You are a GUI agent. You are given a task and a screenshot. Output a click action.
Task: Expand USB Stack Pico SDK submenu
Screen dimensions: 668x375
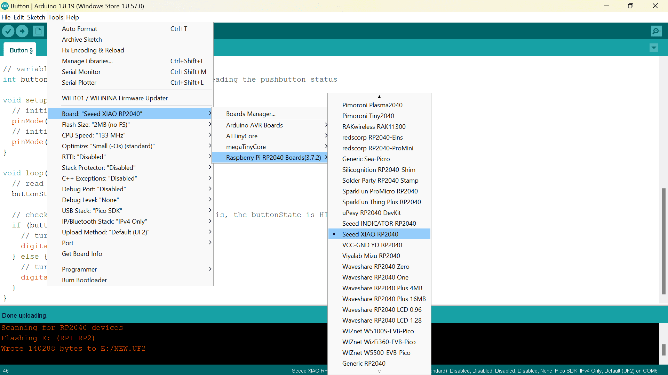pyautogui.click(x=130, y=210)
